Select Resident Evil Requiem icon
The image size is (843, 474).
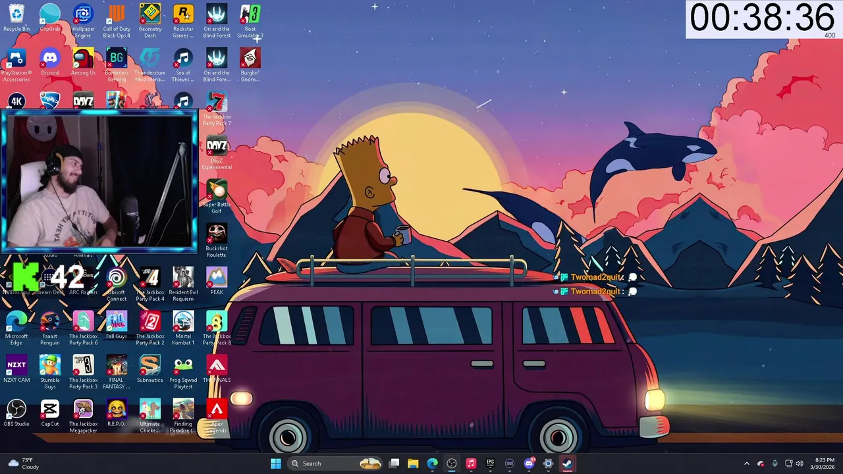pos(183,285)
